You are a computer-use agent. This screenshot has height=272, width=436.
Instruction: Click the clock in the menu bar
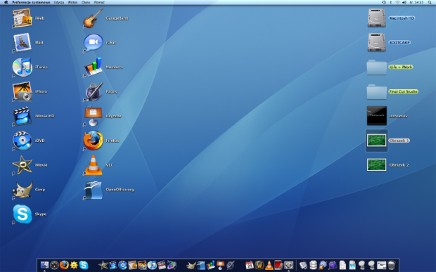coord(416,2)
